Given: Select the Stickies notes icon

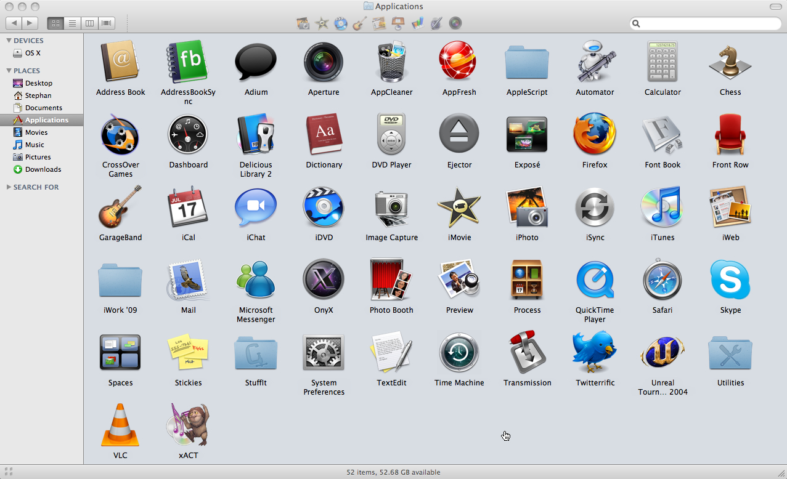Looking at the screenshot, I should click(188, 352).
